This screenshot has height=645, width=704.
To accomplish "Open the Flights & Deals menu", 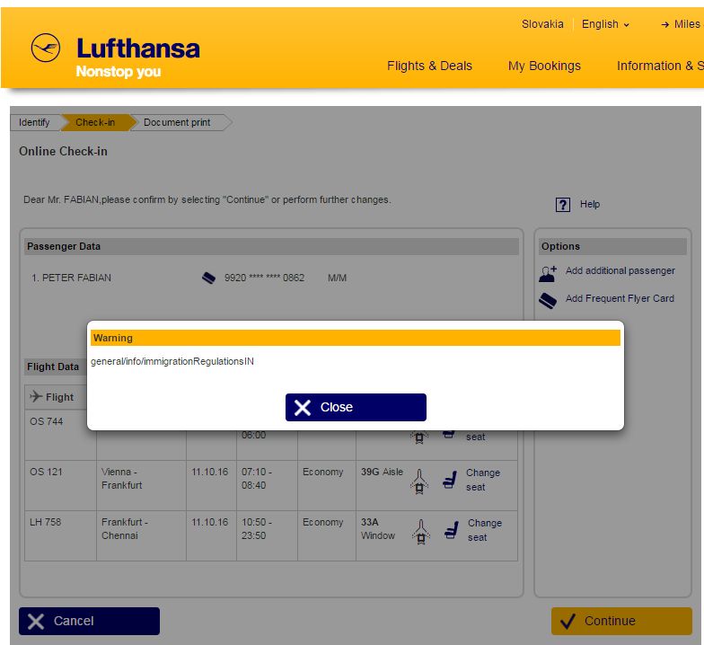I will [x=429, y=66].
